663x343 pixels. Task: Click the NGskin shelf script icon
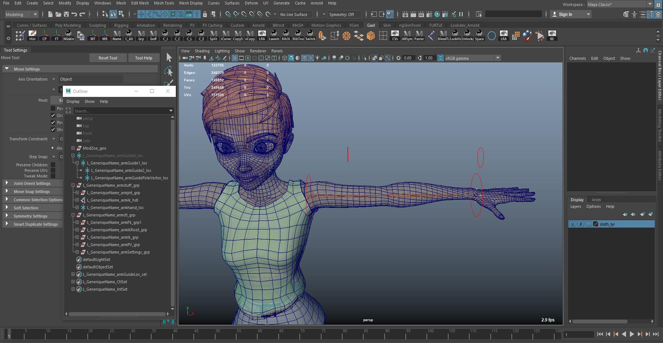pyautogui.click(x=68, y=35)
